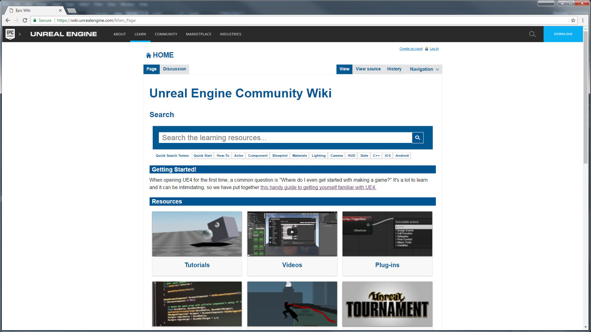Switch to the Page tab
591x332 pixels.
coord(151,69)
